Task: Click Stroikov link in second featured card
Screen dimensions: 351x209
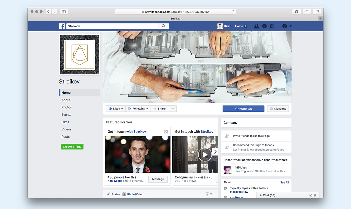Action: point(207,131)
